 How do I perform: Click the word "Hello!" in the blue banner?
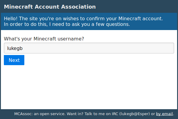coord(12,18)
